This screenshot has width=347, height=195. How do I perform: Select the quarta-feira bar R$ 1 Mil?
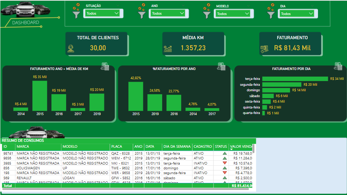point(264,113)
